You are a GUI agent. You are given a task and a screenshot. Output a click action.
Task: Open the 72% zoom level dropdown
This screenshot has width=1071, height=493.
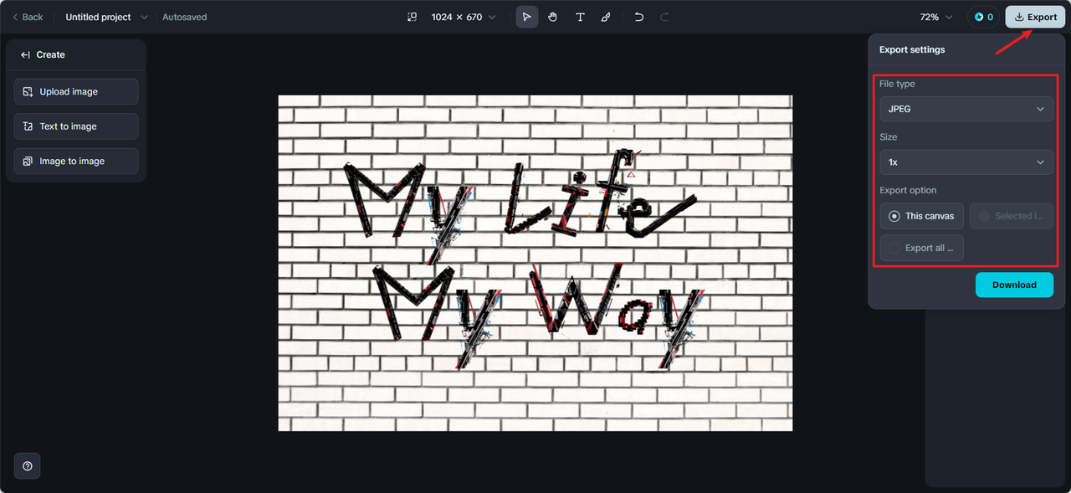coord(935,17)
